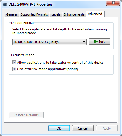122x136 pixels.
Task: Expand the sample rate dropdown arrow
Action: 84,42
